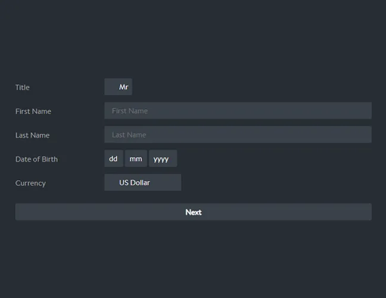Proceed to next step with Next

193,212
